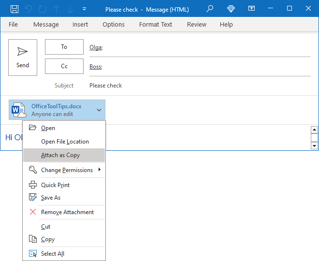Screen dimensions: 319x261
Task: Click the Subject field Please check
Action: point(105,86)
